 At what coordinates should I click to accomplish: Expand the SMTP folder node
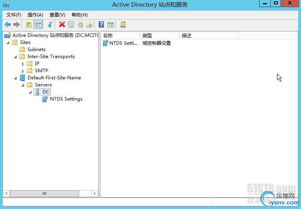pos(23,71)
